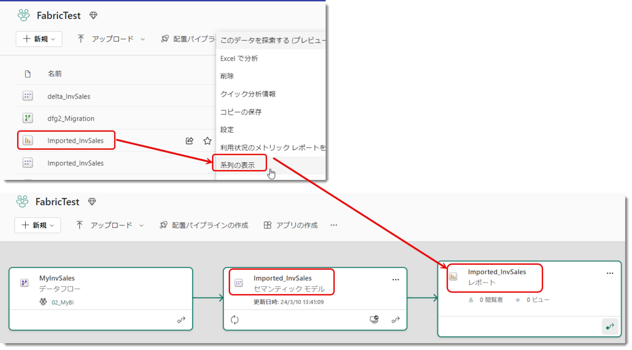Viewport: 632px width, 350px height.
Task: Open more options on semantic model card
Action: click(x=396, y=280)
